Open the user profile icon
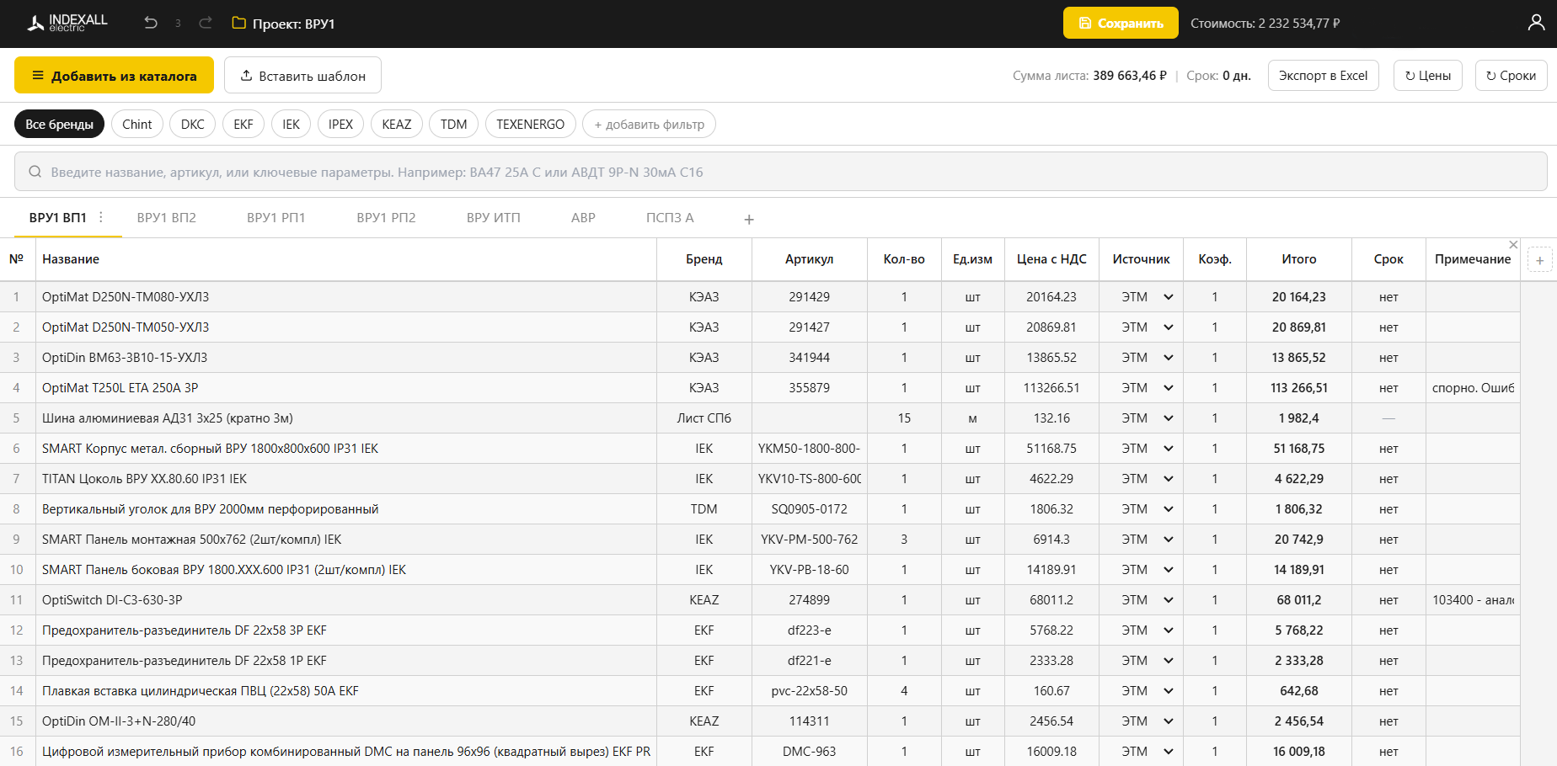Screen dimensions: 1557x766 (x=1536, y=23)
